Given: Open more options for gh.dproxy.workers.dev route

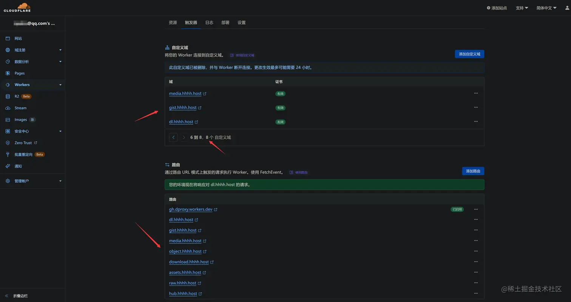Looking at the screenshot, I should tap(476, 209).
